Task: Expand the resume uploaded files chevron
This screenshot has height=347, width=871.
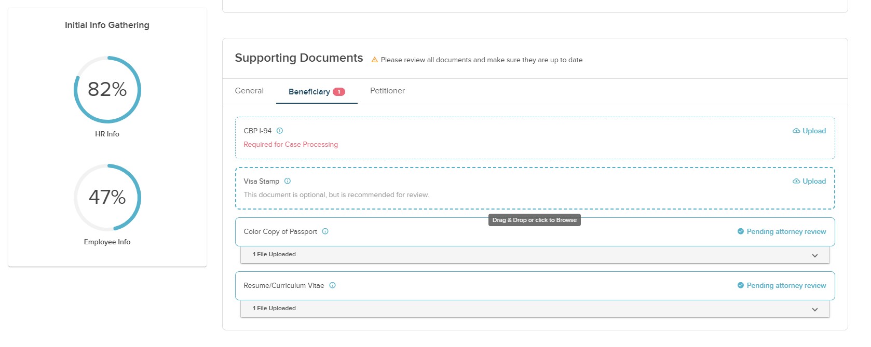Action: tap(814, 309)
